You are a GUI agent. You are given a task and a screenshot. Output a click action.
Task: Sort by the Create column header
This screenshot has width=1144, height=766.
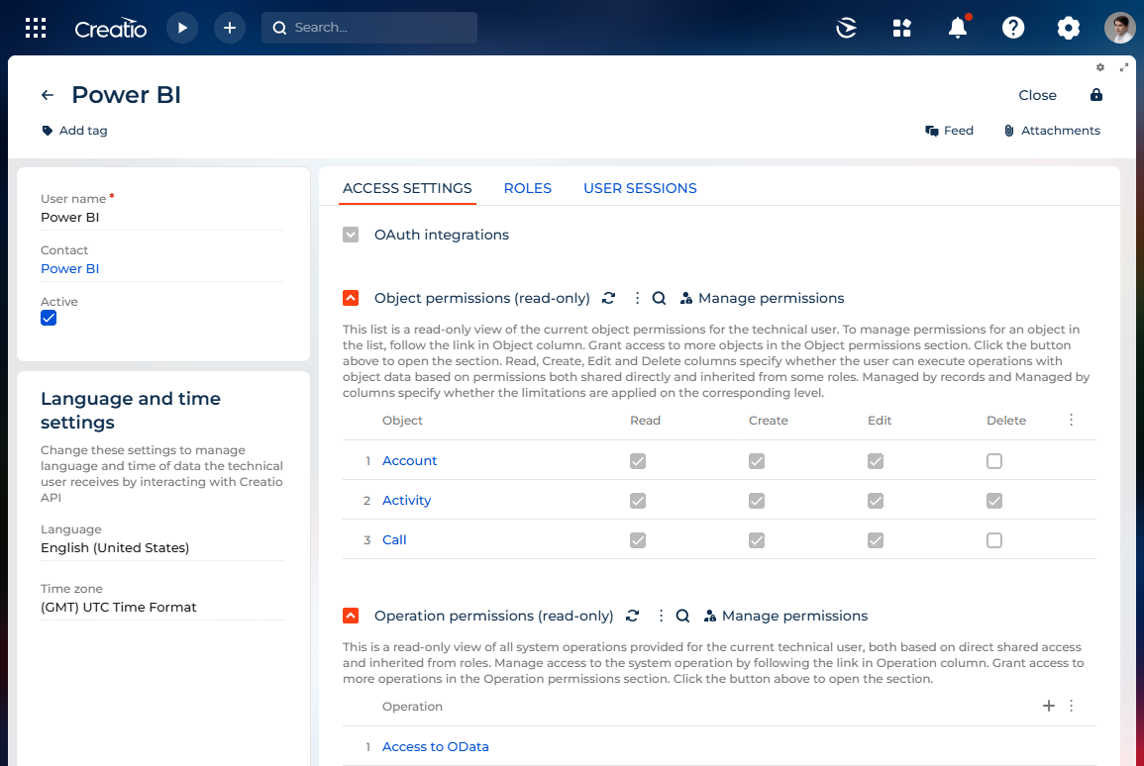[769, 421]
